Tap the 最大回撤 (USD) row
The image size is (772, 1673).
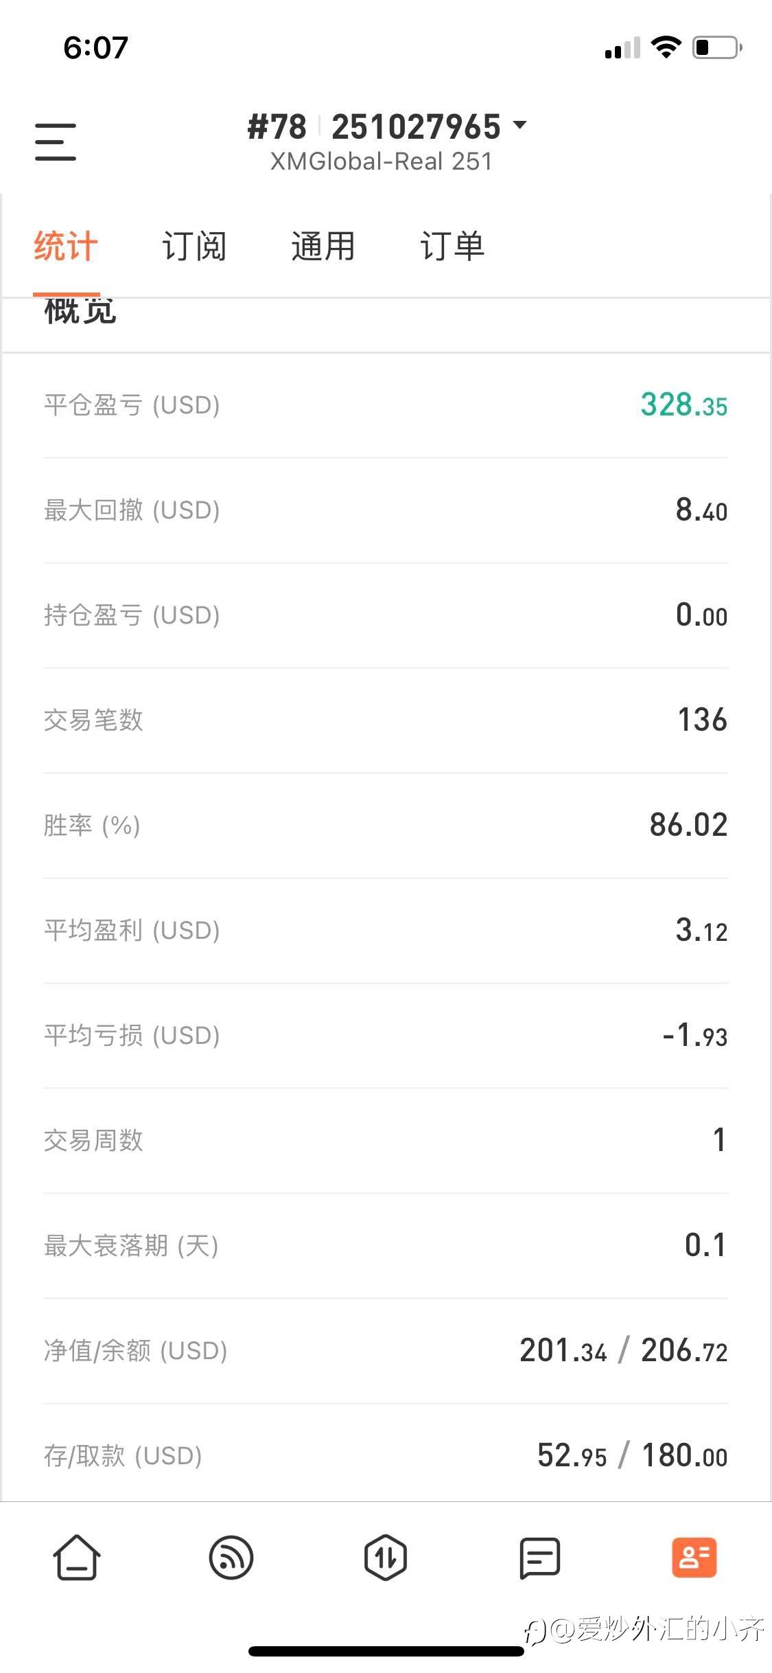pyautogui.click(x=385, y=510)
